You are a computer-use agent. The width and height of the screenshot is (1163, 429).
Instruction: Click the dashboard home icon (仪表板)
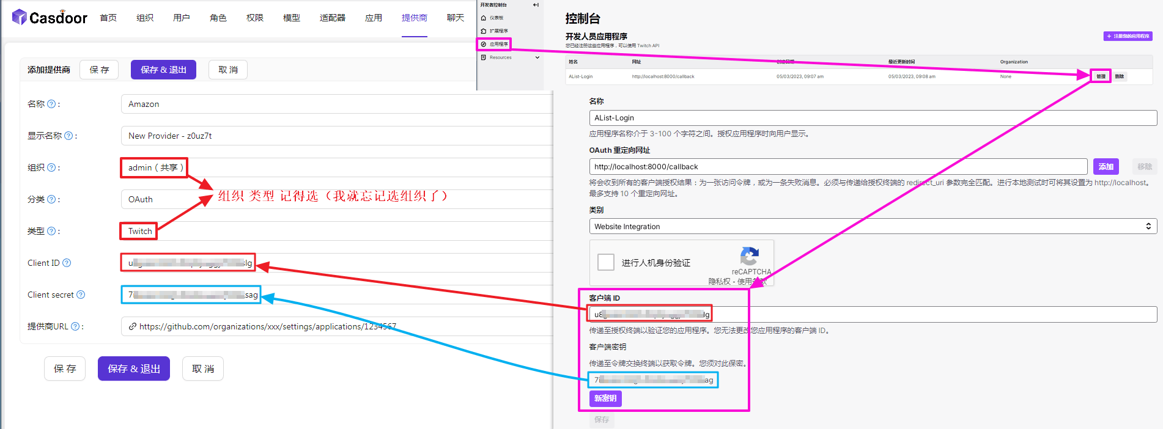coord(484,18)
